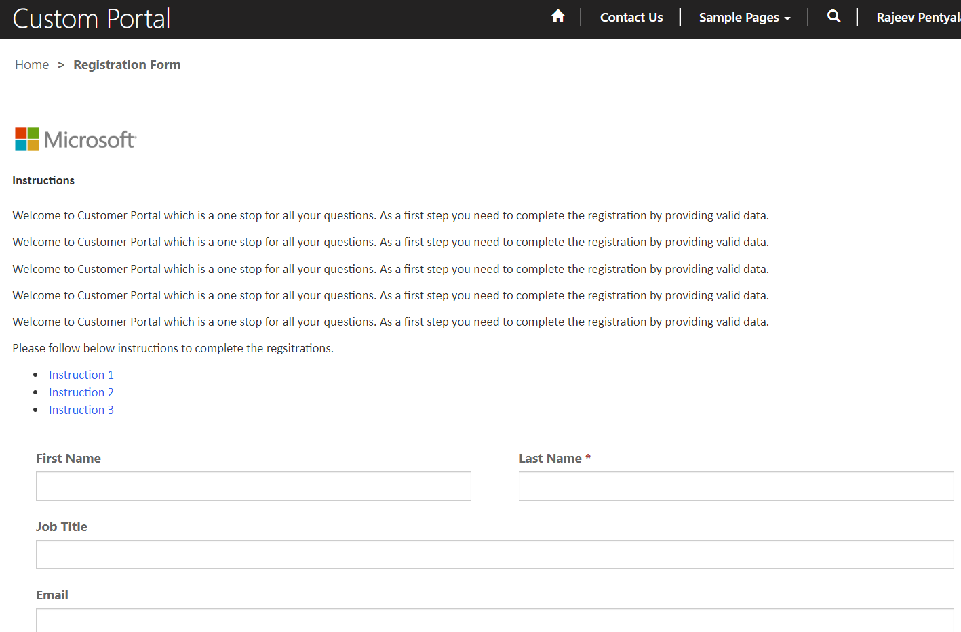Screen dimensions: 961x632
Task: Navigate to Home via the breadcrumb
Action: (x=32, y=64)
